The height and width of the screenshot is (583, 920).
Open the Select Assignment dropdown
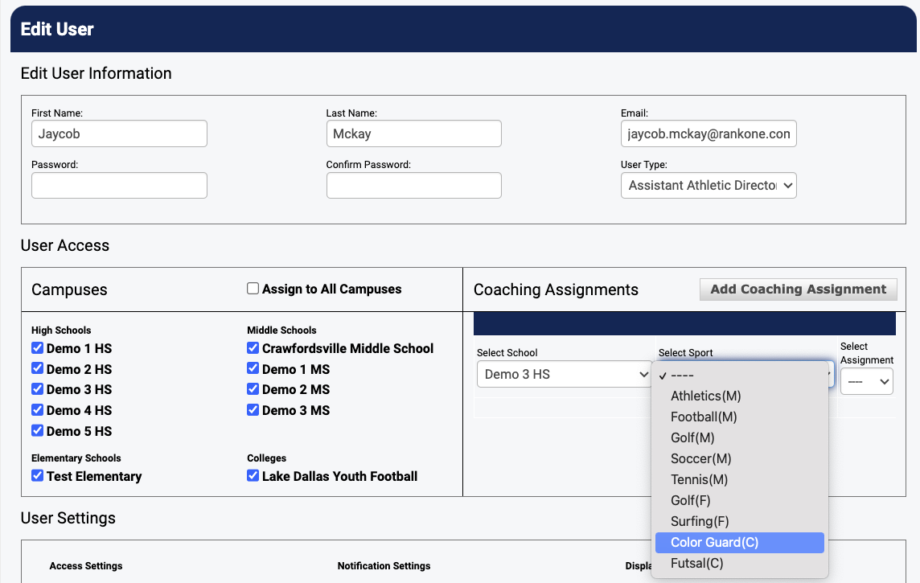(867, 382)
